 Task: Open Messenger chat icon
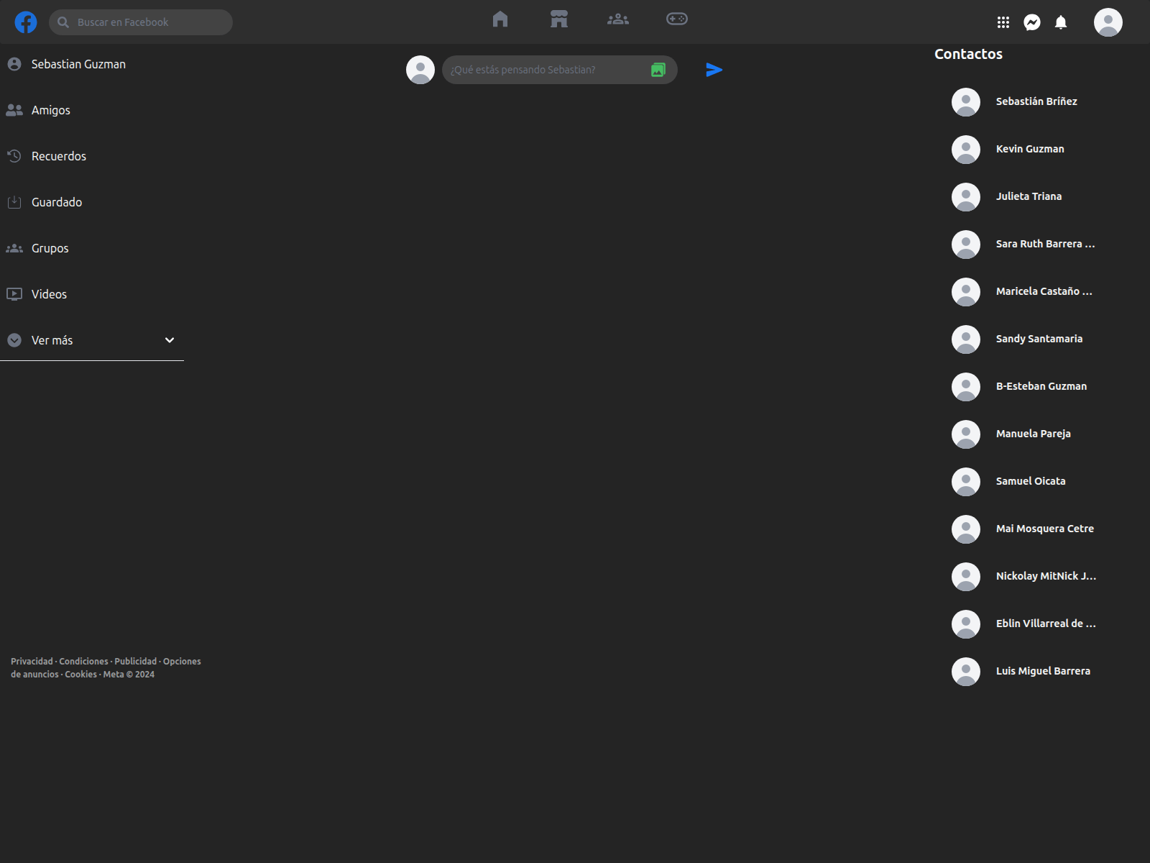[x=1032, y=22]
